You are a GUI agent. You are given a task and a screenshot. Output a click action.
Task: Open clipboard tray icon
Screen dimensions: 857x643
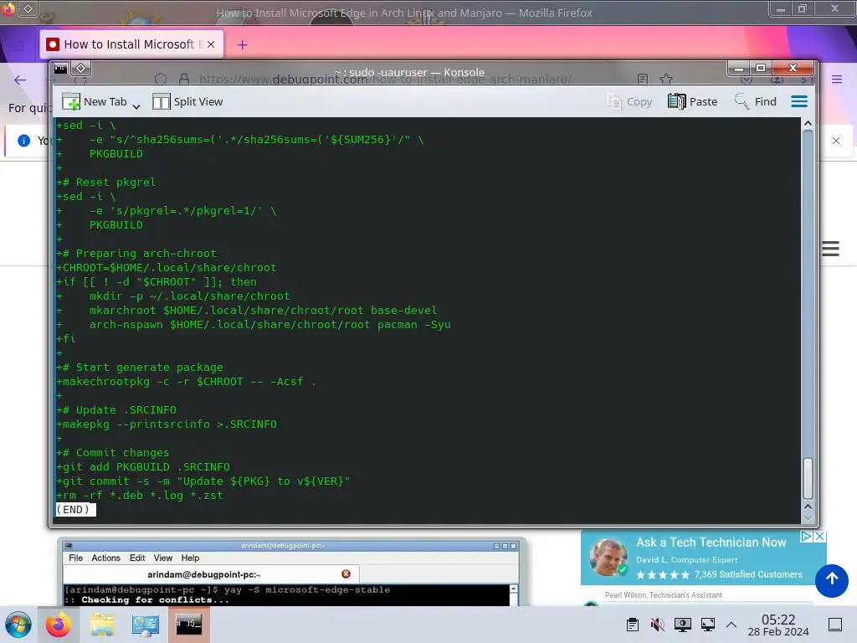tap(633, 625)
